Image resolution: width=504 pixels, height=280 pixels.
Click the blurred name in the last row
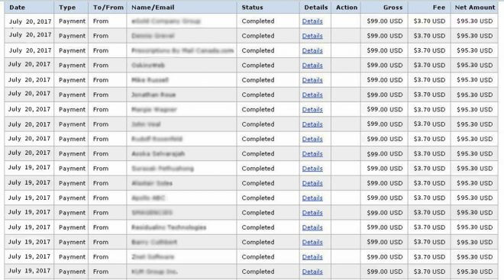click(154, 272)
